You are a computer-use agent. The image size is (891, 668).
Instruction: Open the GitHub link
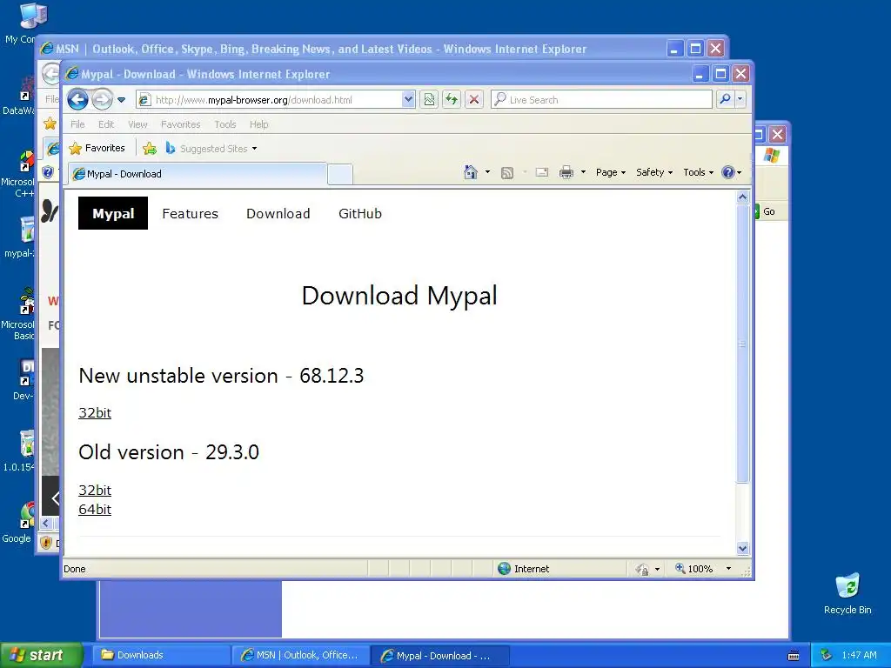pos(359,214)
